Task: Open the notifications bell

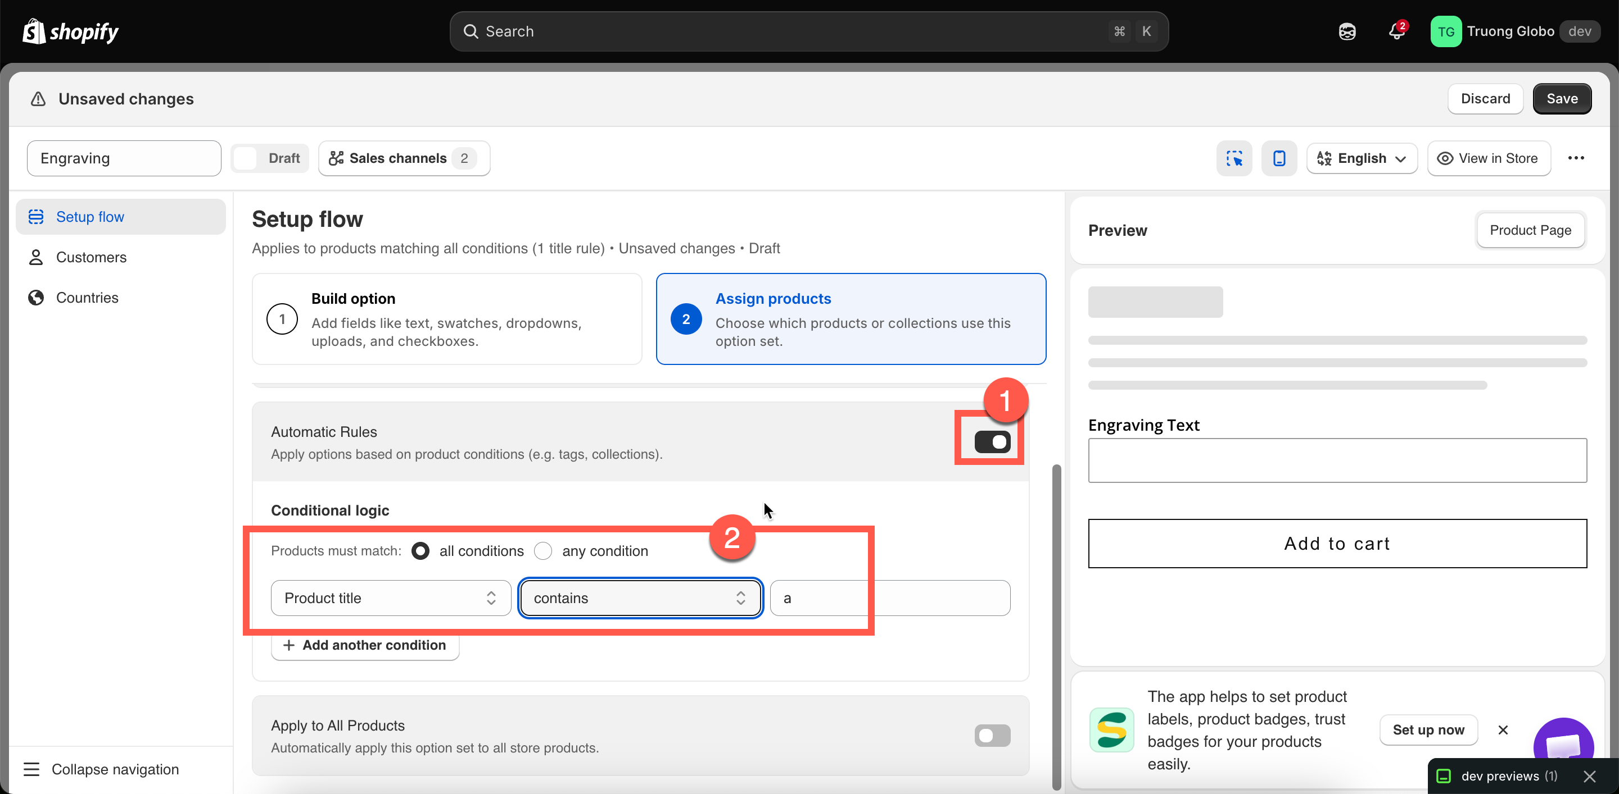Action: click(1396, 31)
